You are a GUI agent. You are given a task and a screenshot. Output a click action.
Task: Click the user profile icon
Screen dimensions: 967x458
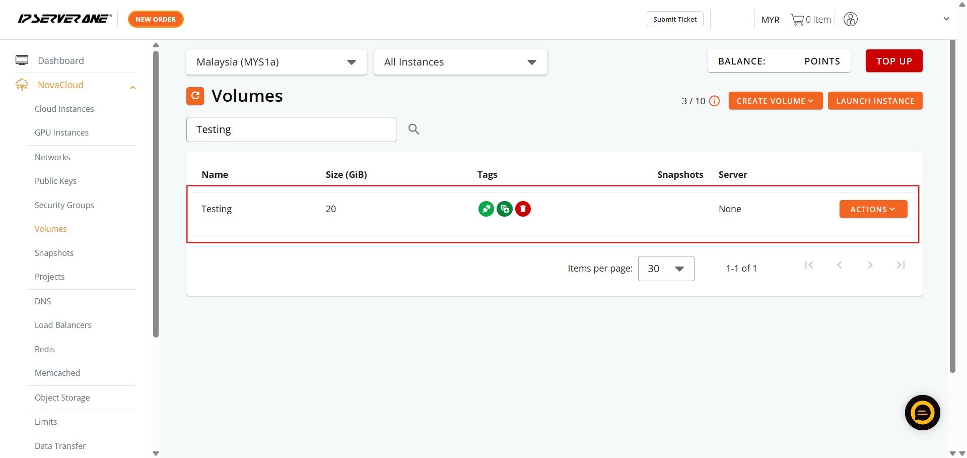coord(850,20)
